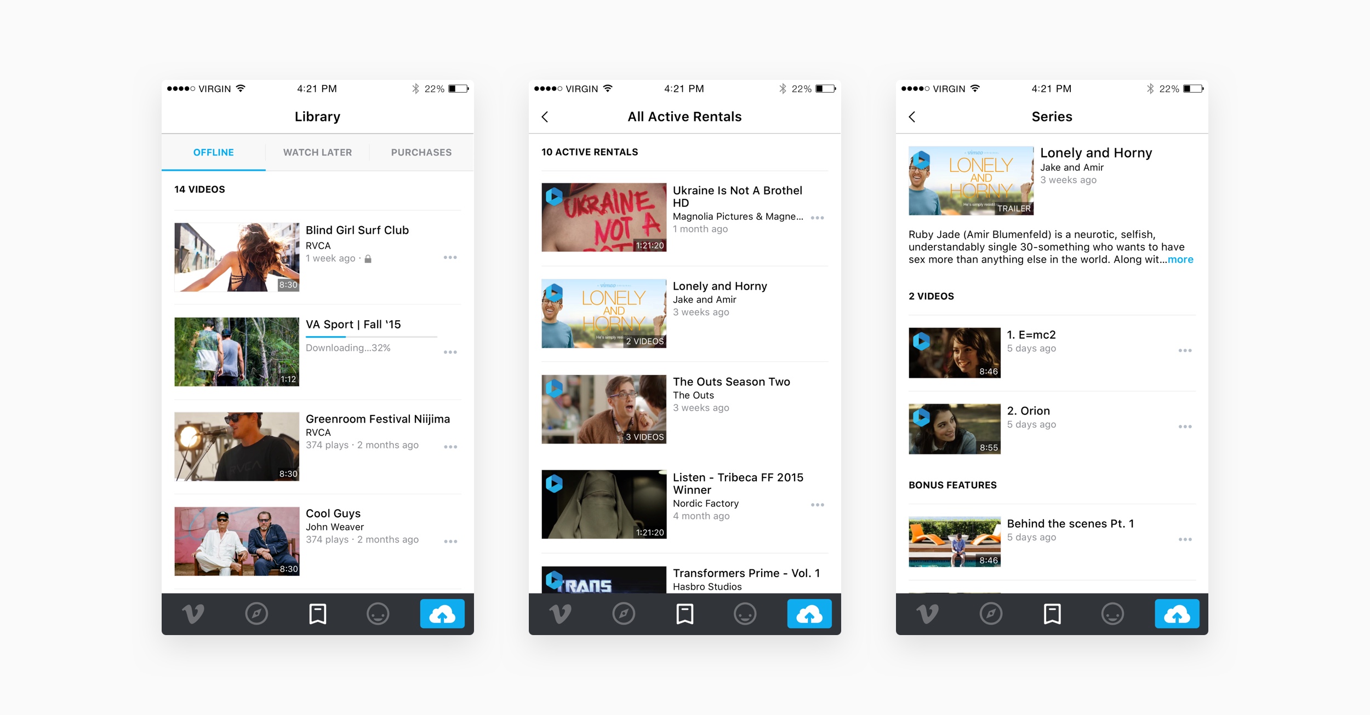The height and width of the screenshot is (715, 1370).
Task: Open Listen Tribeca FF thumbnail
Action: 604,505
